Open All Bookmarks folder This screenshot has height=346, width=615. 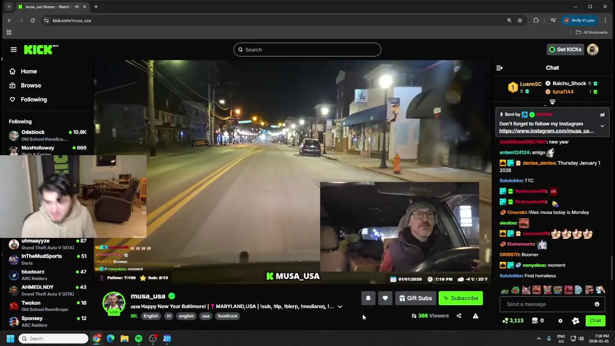click(592, 32)
